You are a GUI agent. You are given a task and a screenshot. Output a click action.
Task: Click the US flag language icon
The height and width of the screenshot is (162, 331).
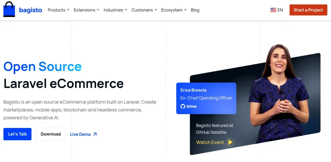click(273, 10)
